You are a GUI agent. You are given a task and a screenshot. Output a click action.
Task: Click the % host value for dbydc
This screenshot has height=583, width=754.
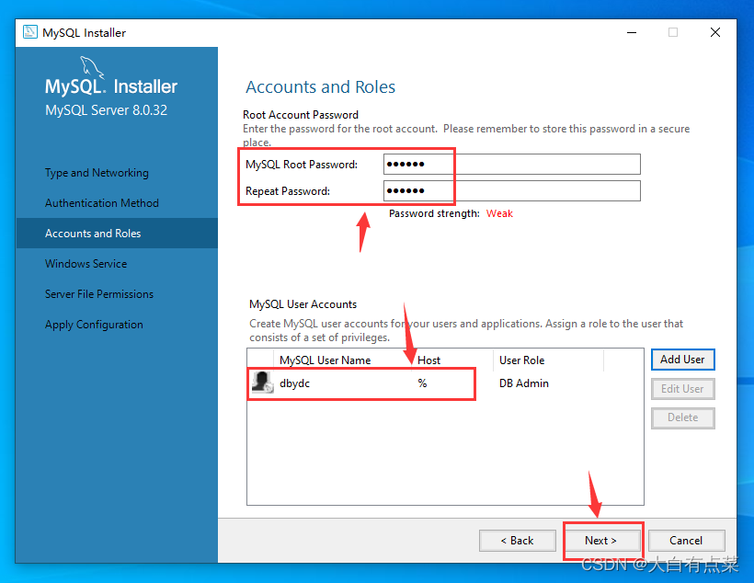(x=422, y=383)
